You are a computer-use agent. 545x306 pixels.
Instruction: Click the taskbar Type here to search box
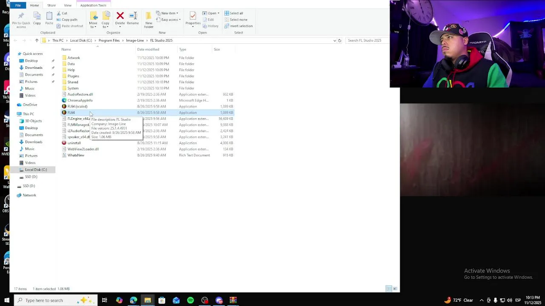[x=55, y=300]
